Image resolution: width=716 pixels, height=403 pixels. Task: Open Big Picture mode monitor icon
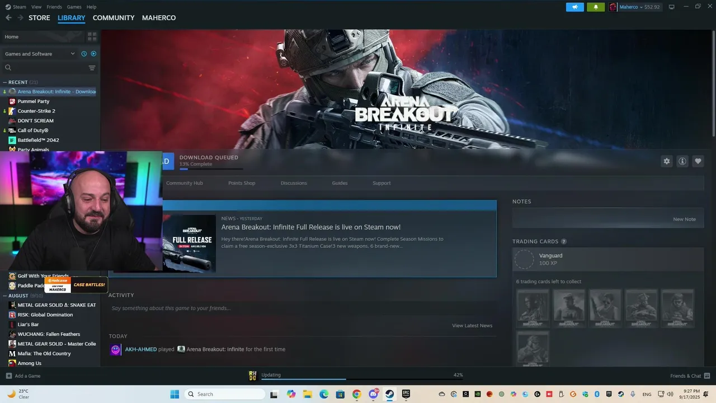pos(671,7)
